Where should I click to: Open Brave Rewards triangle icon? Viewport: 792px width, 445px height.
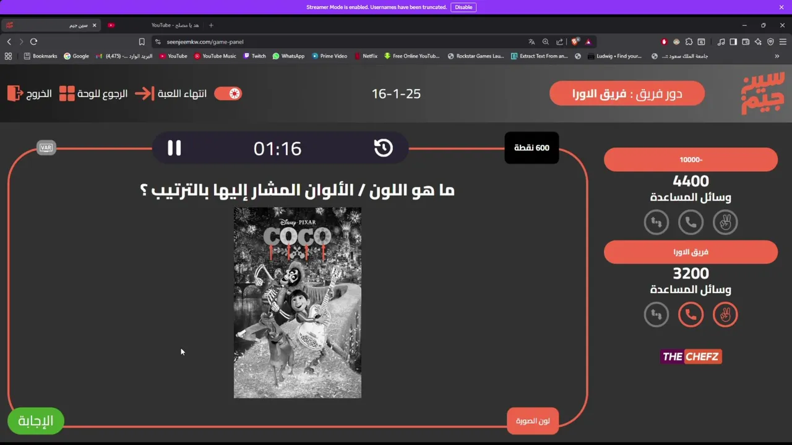coord(588,42)
